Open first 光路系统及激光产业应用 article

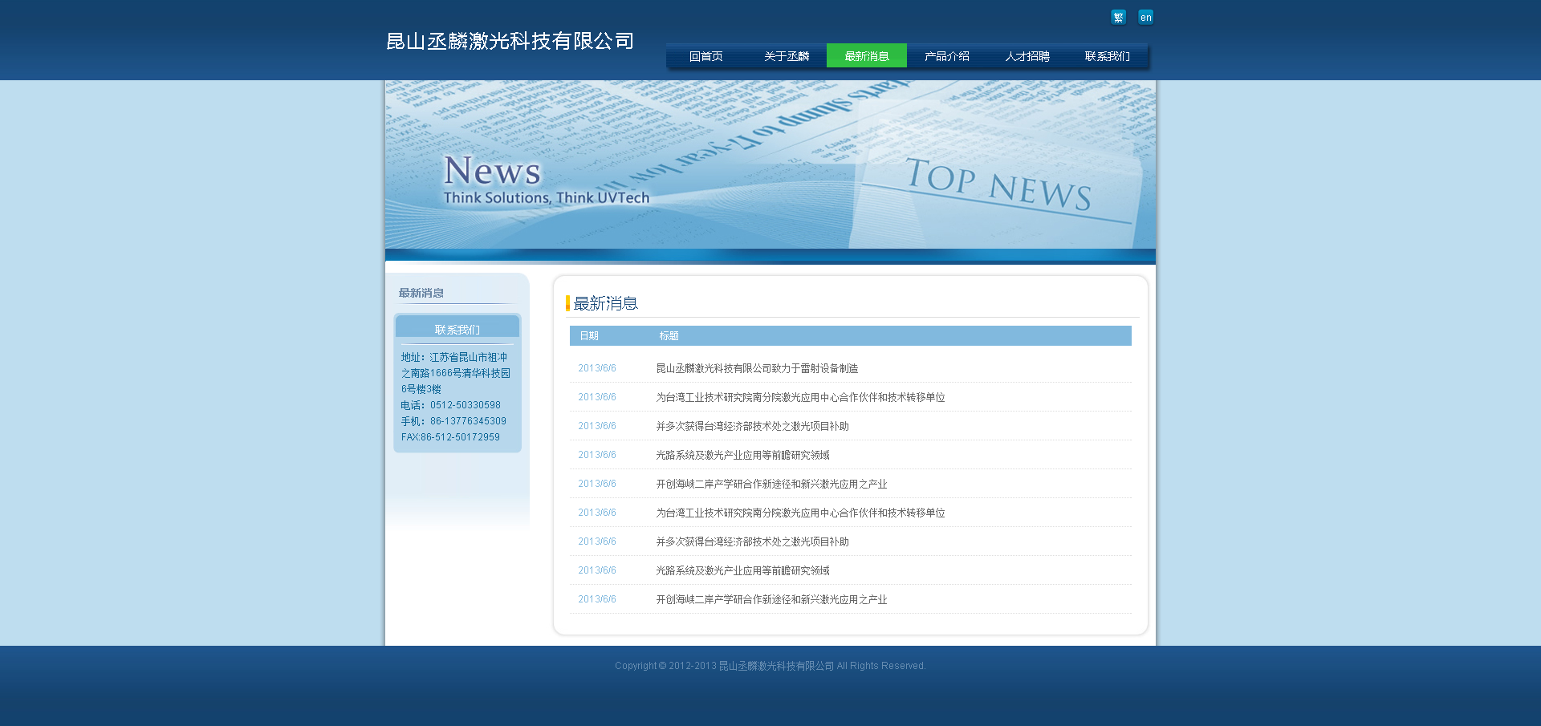(x=742, y=455)
